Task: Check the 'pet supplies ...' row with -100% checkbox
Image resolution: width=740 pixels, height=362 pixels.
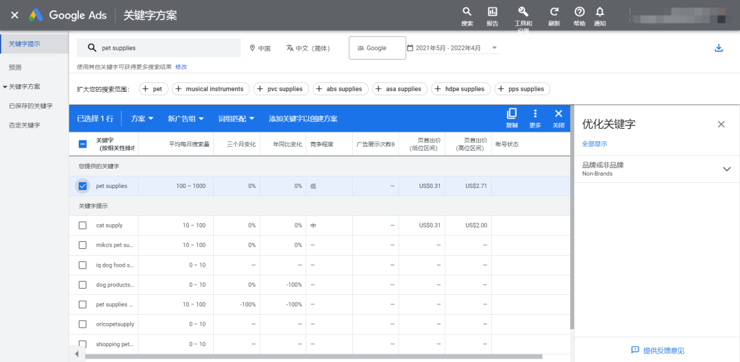Action: pos(83,305)
